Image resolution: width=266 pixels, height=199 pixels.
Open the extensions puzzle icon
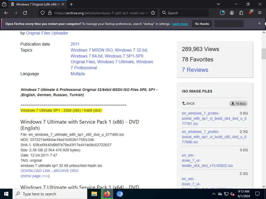241,13
